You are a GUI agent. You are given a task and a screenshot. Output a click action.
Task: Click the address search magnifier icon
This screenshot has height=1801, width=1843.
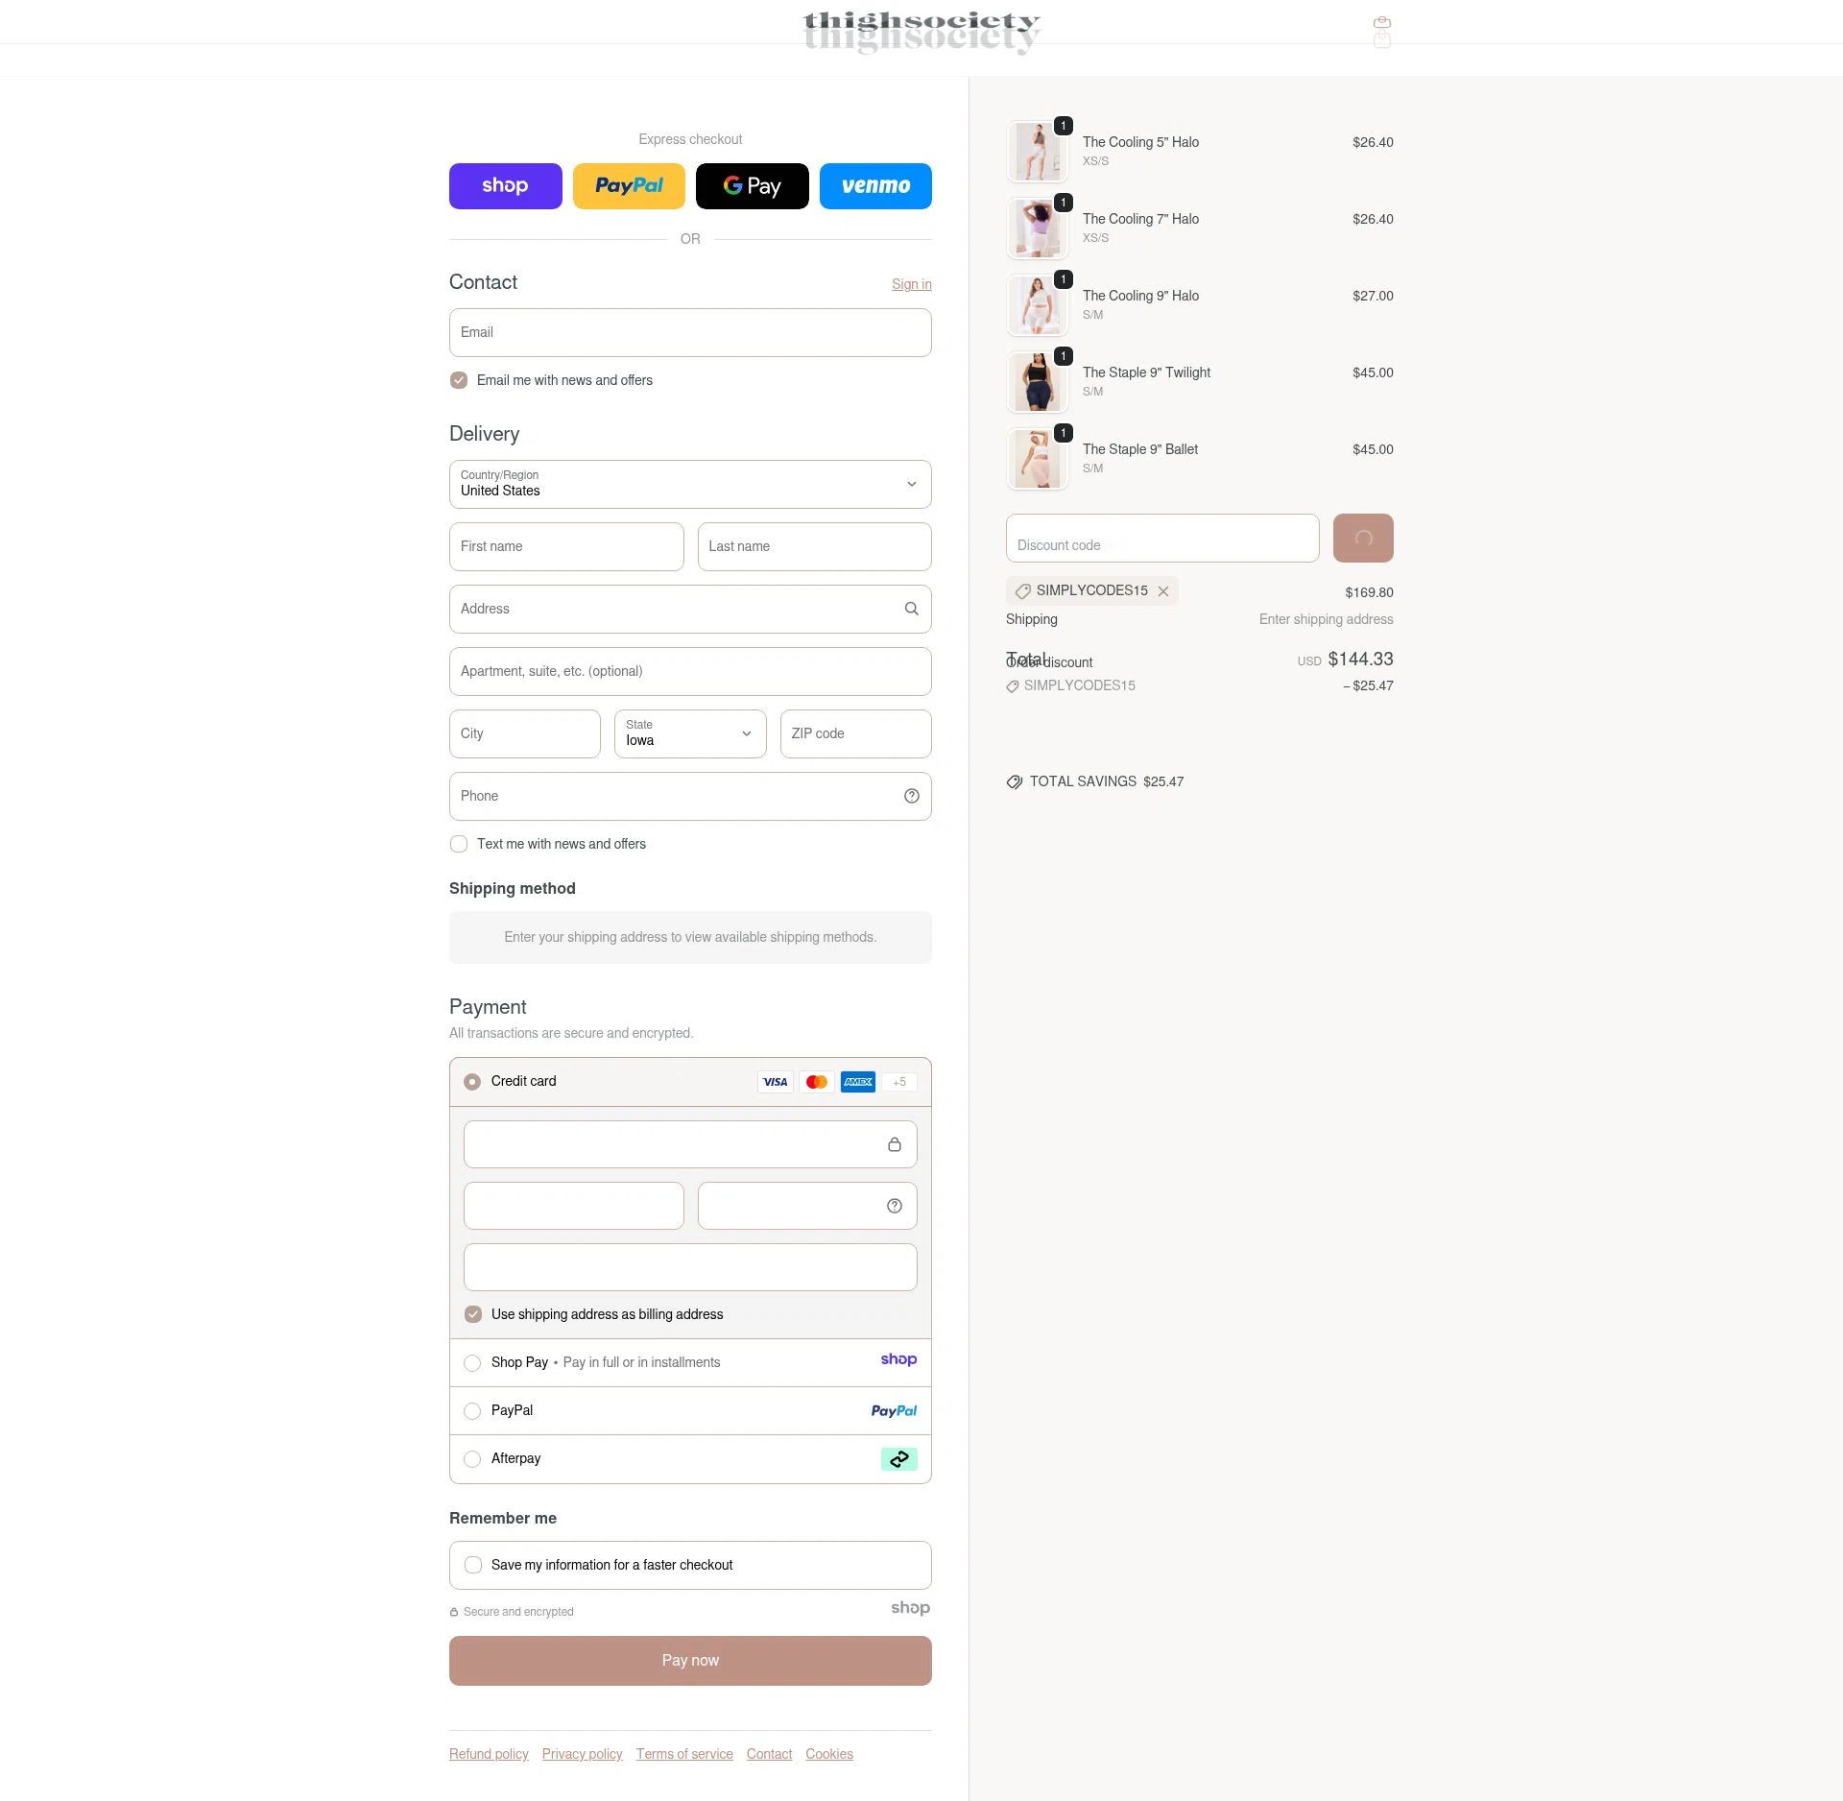coord(911,609)
